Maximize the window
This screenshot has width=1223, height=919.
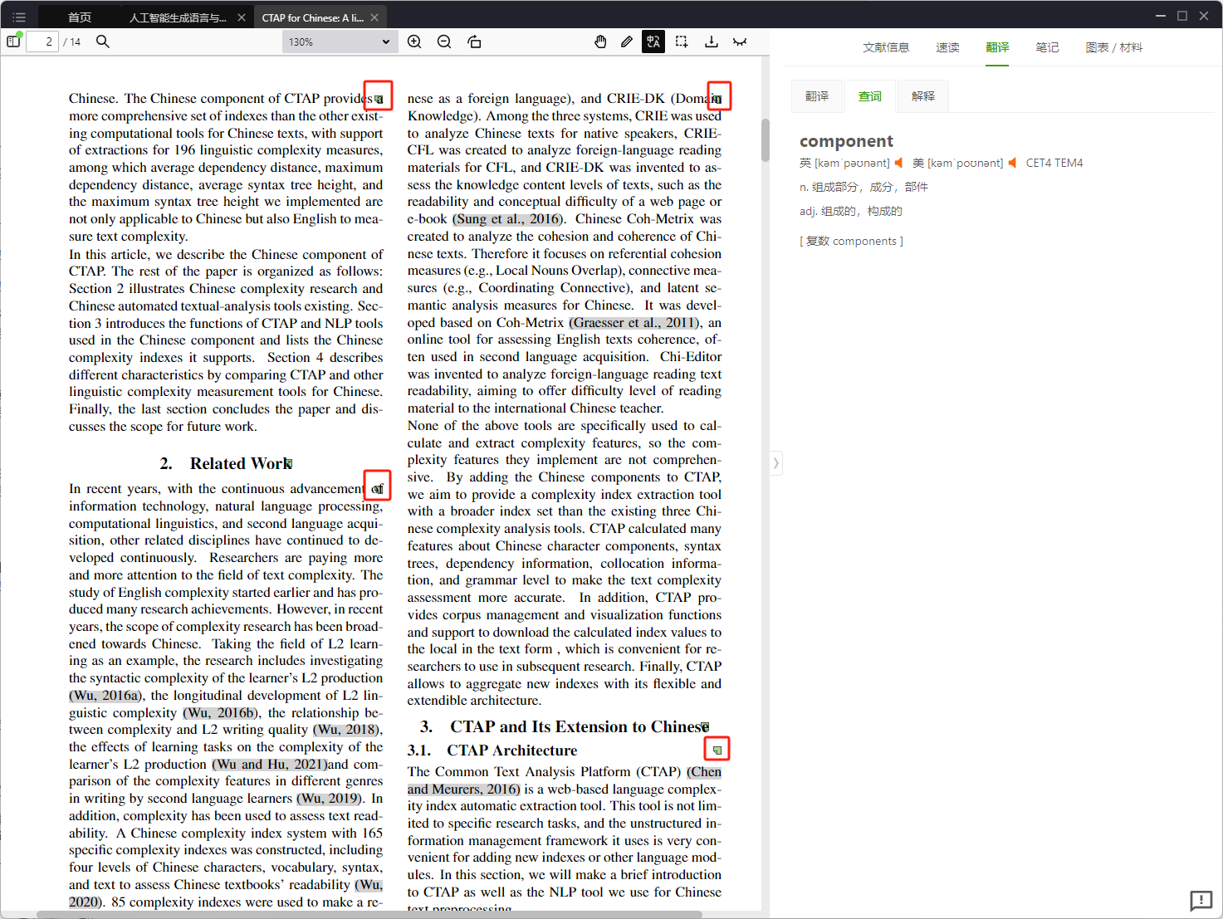tap(1182, 16)
